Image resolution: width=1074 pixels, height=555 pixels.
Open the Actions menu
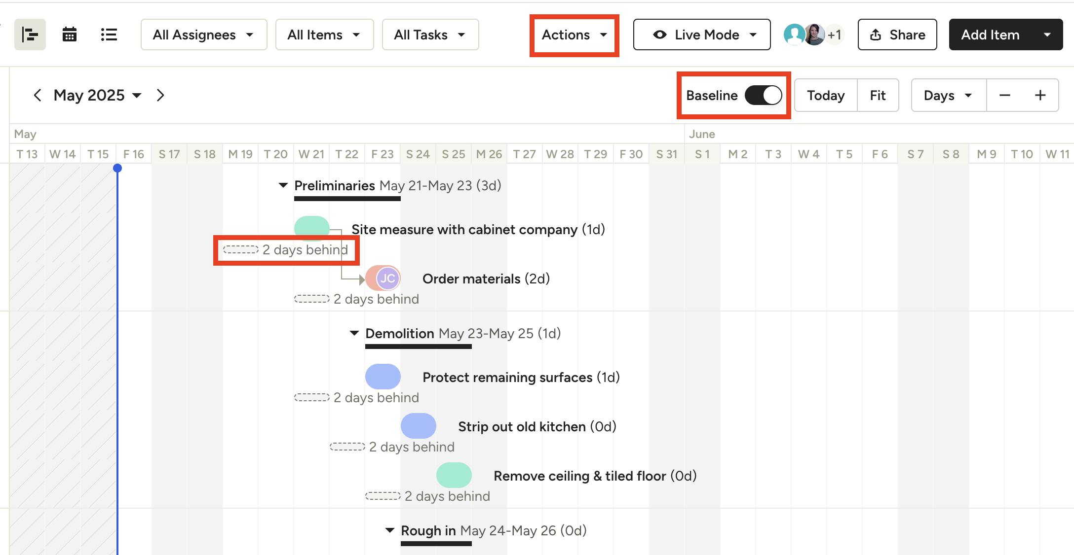tap(574, 35)
